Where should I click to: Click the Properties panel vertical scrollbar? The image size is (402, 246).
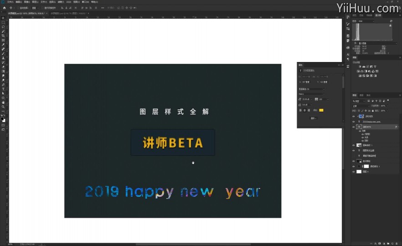click(x=343, y=82)
